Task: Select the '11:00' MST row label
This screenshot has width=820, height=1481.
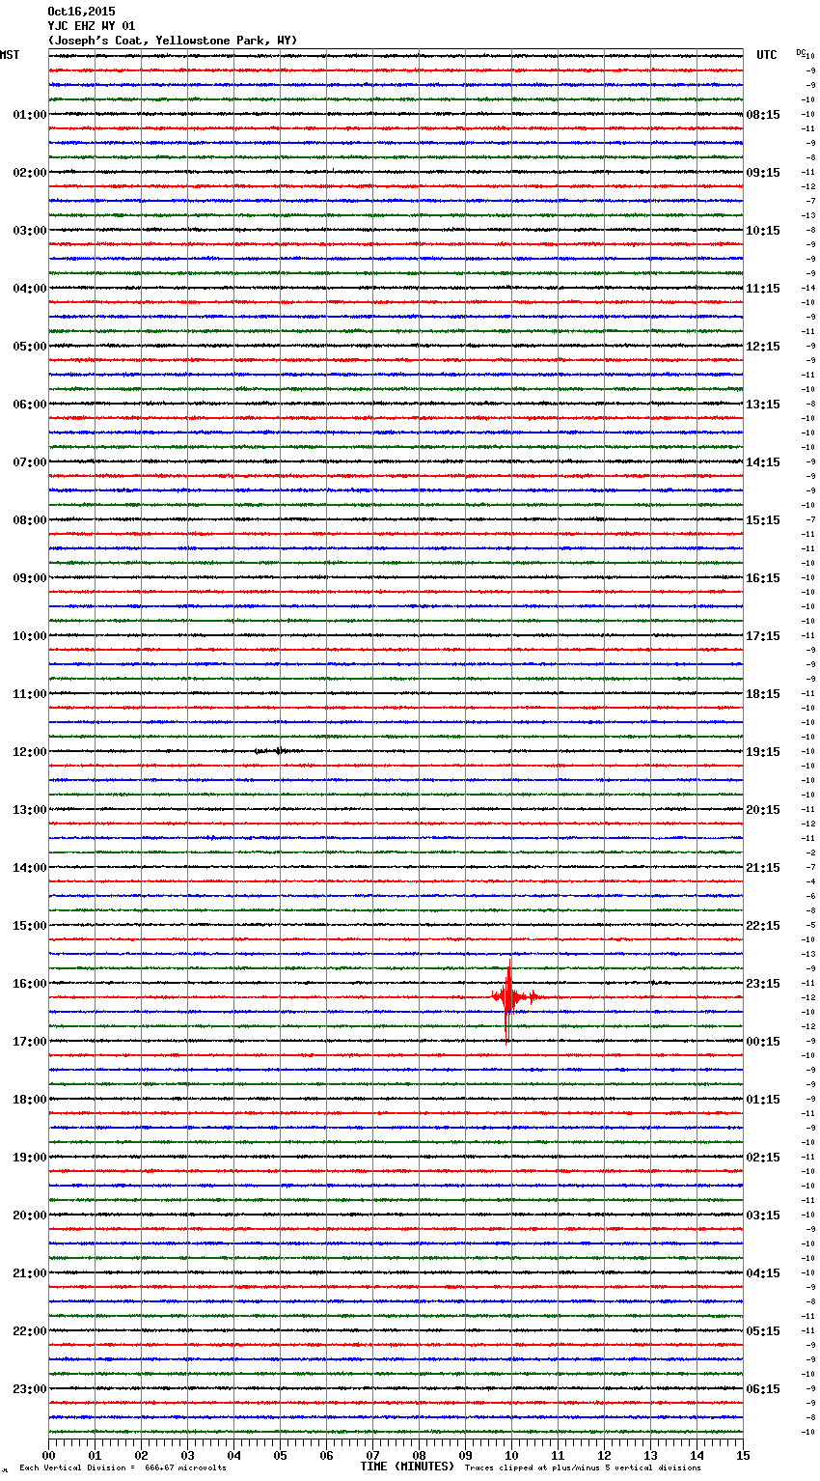Action: [30, 694]
